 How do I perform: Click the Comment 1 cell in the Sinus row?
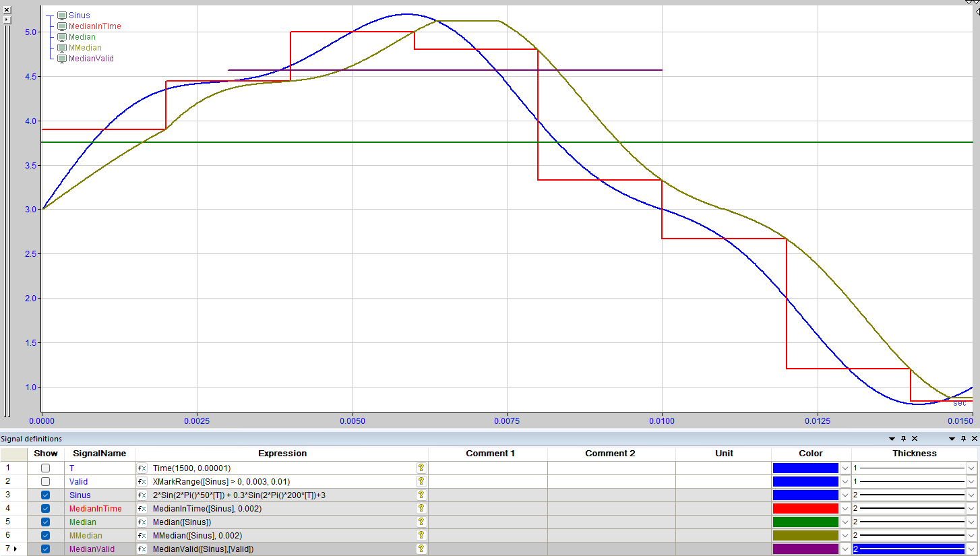pyautogui.click(x=488, y=495)
